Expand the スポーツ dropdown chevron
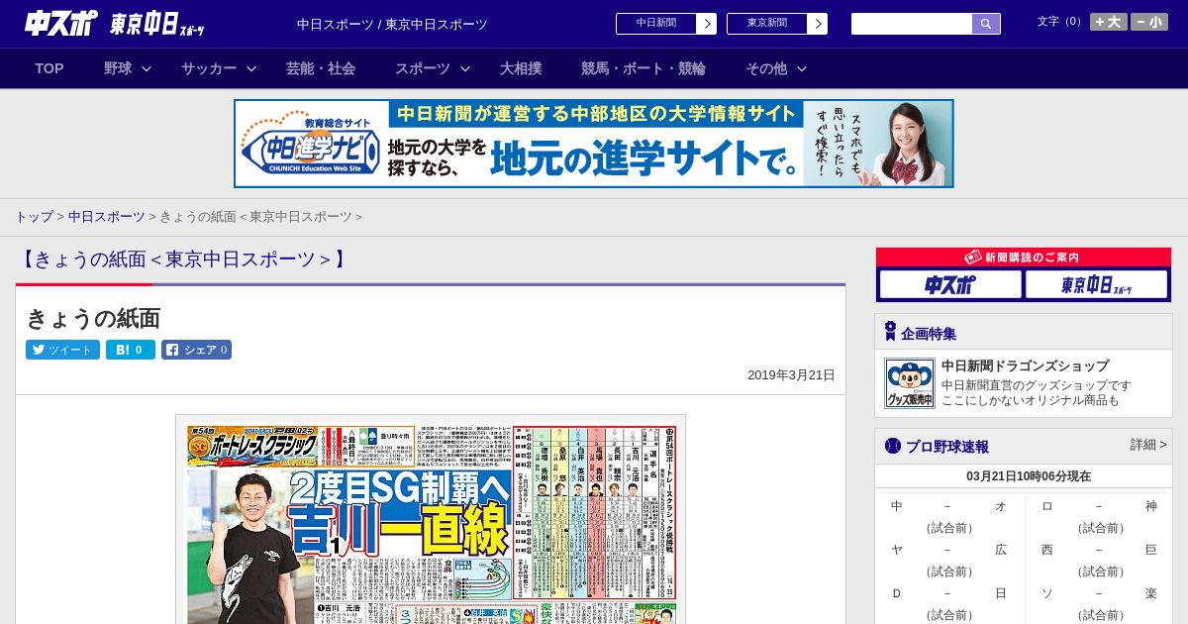This screenshot has width=1188, height=624. [x=465, y=68]
